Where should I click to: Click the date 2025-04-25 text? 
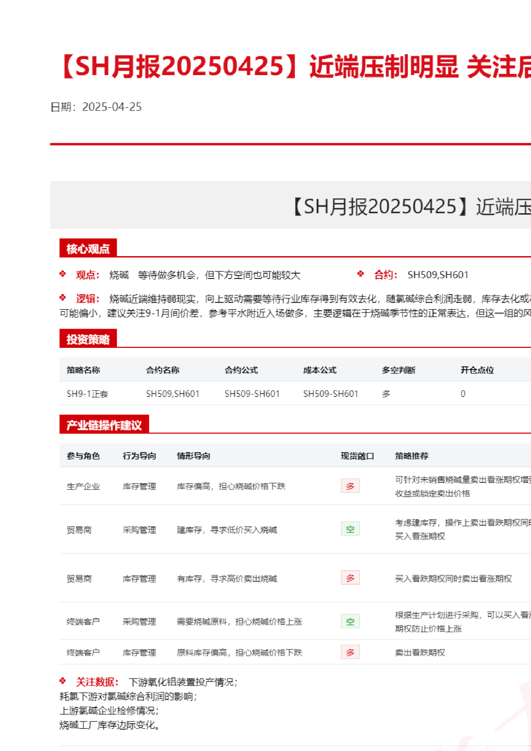112,107
